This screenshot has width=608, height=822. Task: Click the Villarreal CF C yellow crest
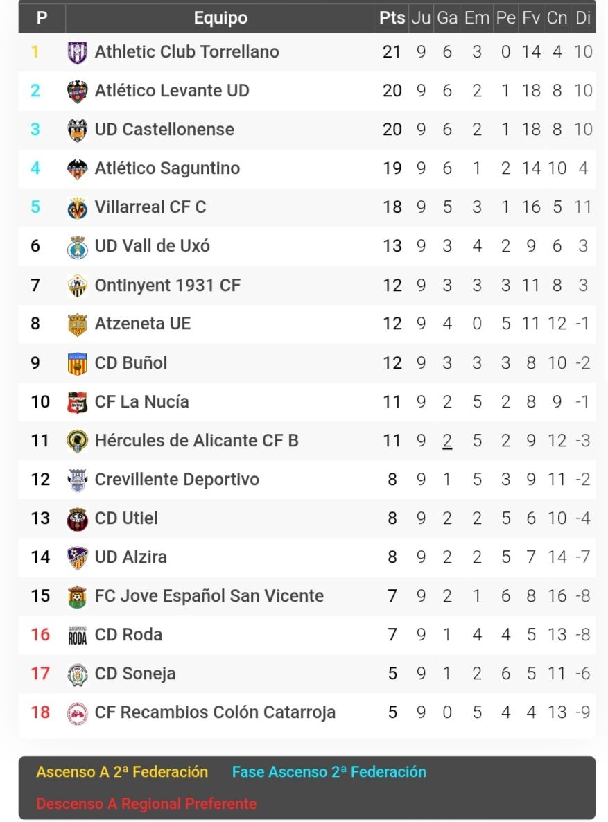coord(77,208)
